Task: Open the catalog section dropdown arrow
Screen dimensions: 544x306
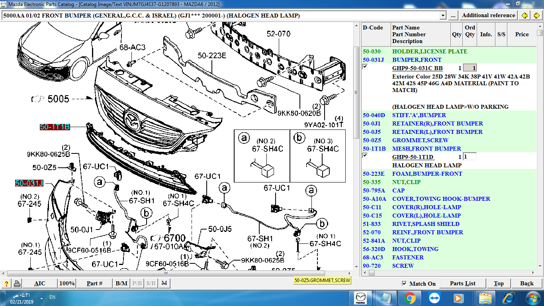Action: click(443, 16)
